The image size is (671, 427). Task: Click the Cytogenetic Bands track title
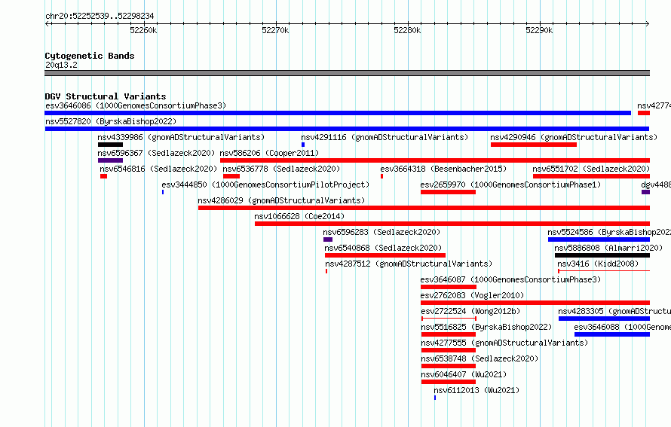pos(90,56)
